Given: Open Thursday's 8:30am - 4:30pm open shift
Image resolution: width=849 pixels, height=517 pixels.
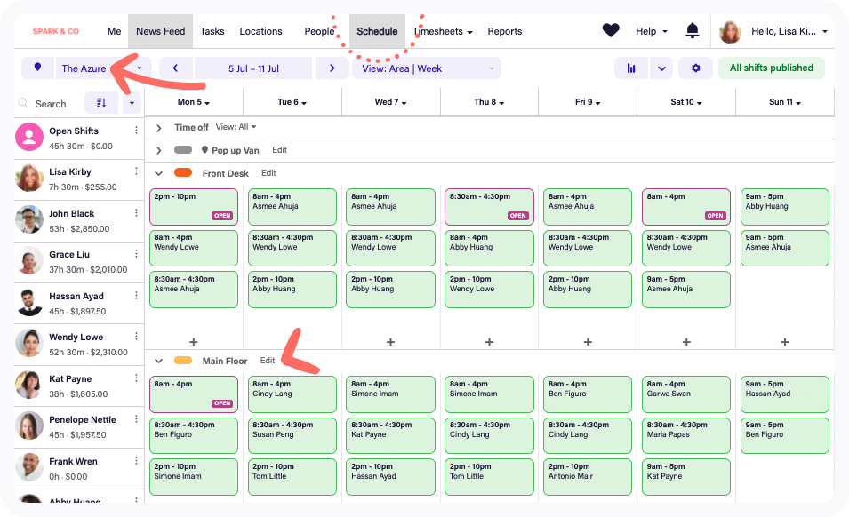Looking at the screenshot, I should pyautogui.click(x=489, y=207).
